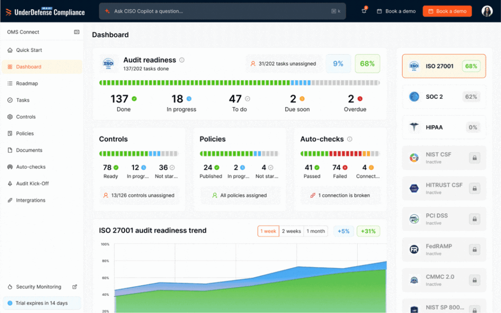The width and height of the screenshot is (501, 313).
Task: Click the UnderDefense Compliance logo
Action: pyautogui.click(x=45, y=12)
